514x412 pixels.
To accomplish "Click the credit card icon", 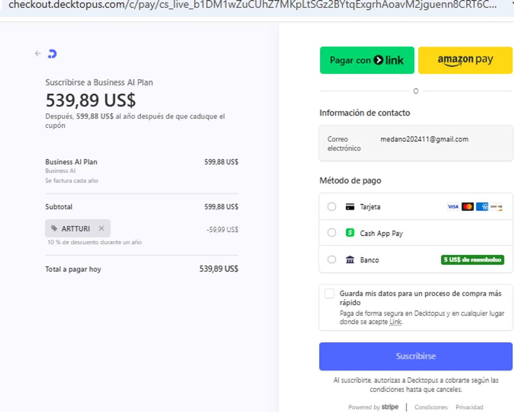I will click(350, 207).
